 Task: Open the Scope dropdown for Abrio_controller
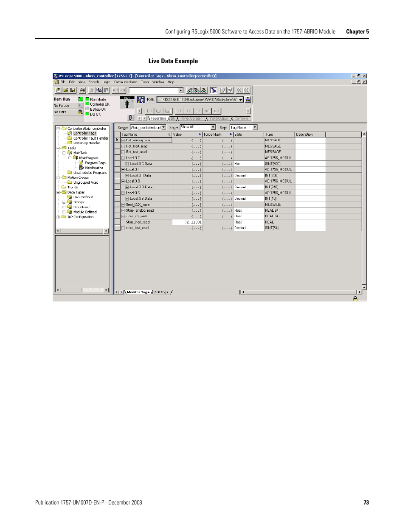coord(163,127)
